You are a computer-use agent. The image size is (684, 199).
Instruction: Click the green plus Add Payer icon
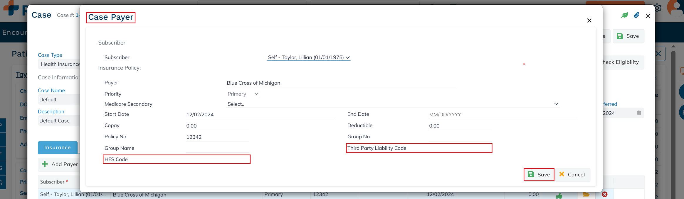point(45,164)
